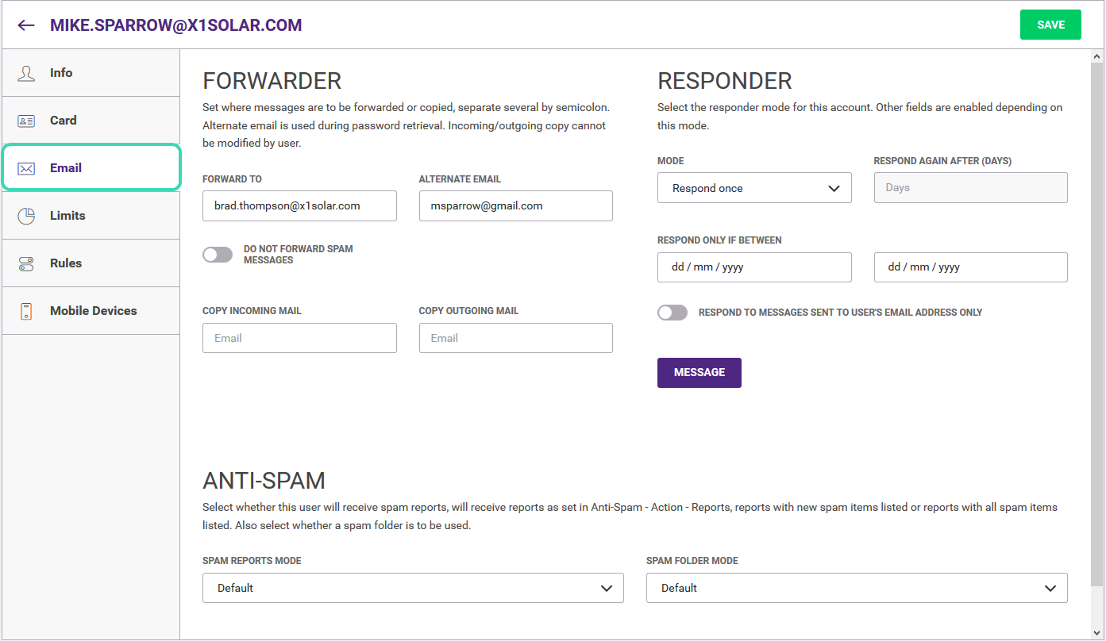Click the Forward To email field
This screenshot has height=641, width=1106.
click(x=299, y=205)
